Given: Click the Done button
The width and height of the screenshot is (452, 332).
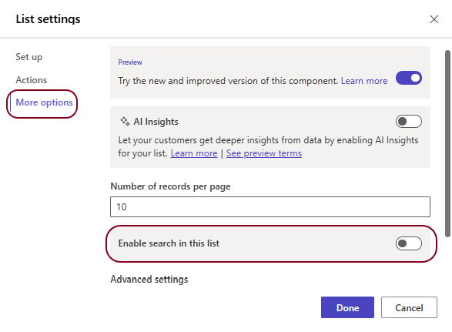Looking at the screenshot, I should [x=347, y=307].
